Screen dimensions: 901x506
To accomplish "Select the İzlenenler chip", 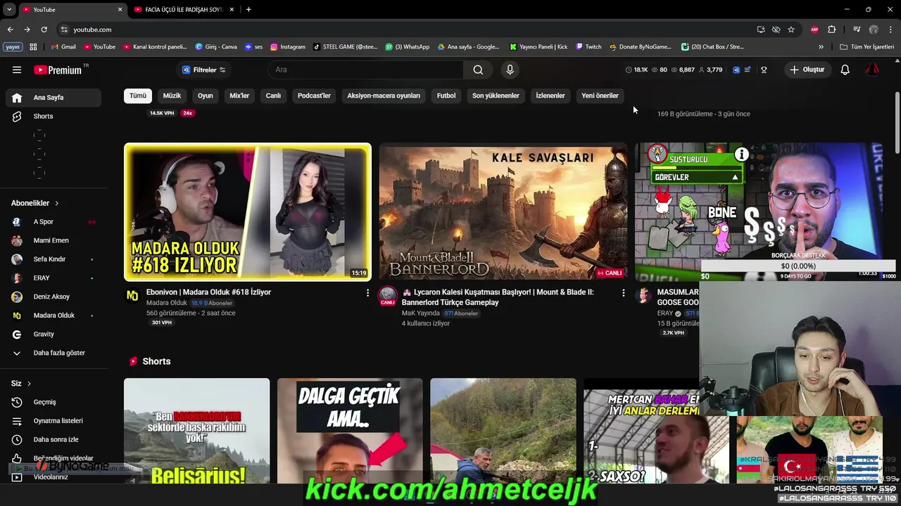I will pos(550,96).
